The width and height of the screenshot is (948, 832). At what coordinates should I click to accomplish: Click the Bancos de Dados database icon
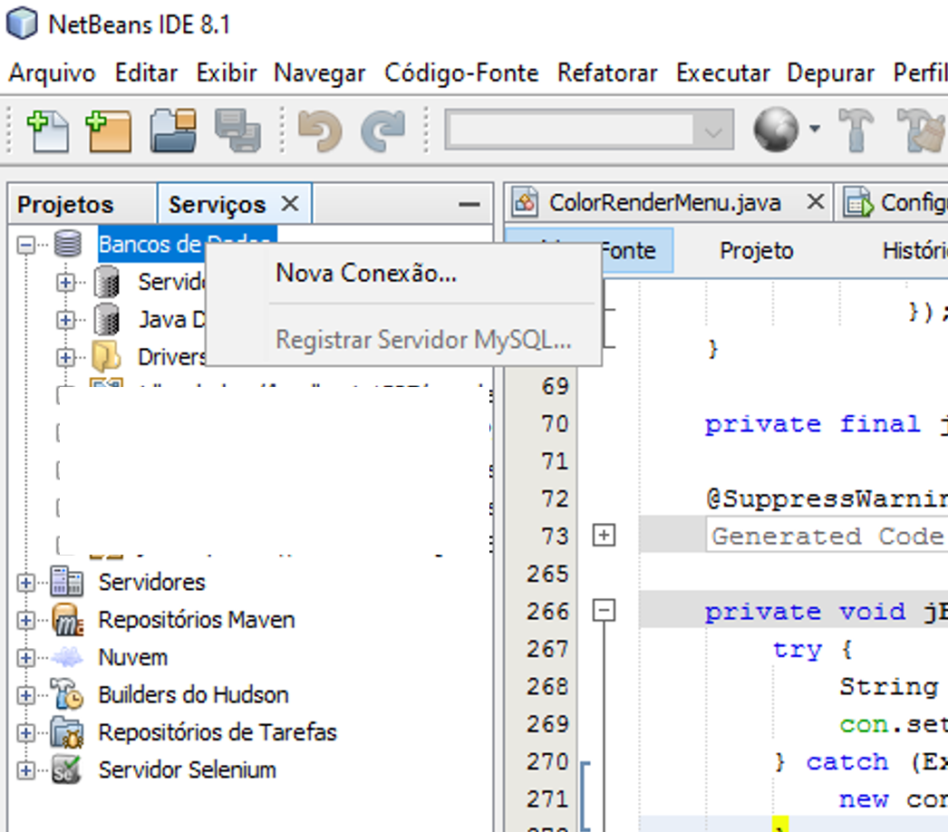pos(68,244)
